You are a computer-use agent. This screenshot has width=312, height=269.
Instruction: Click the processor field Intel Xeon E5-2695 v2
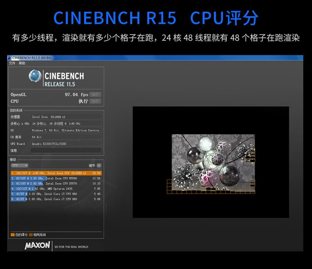coord(66,117)
